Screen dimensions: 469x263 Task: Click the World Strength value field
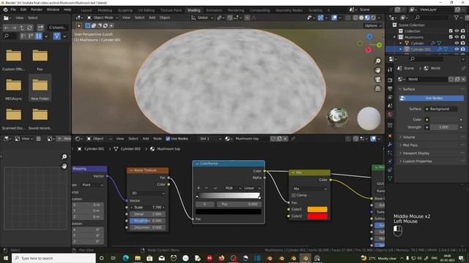coord(443,127)
